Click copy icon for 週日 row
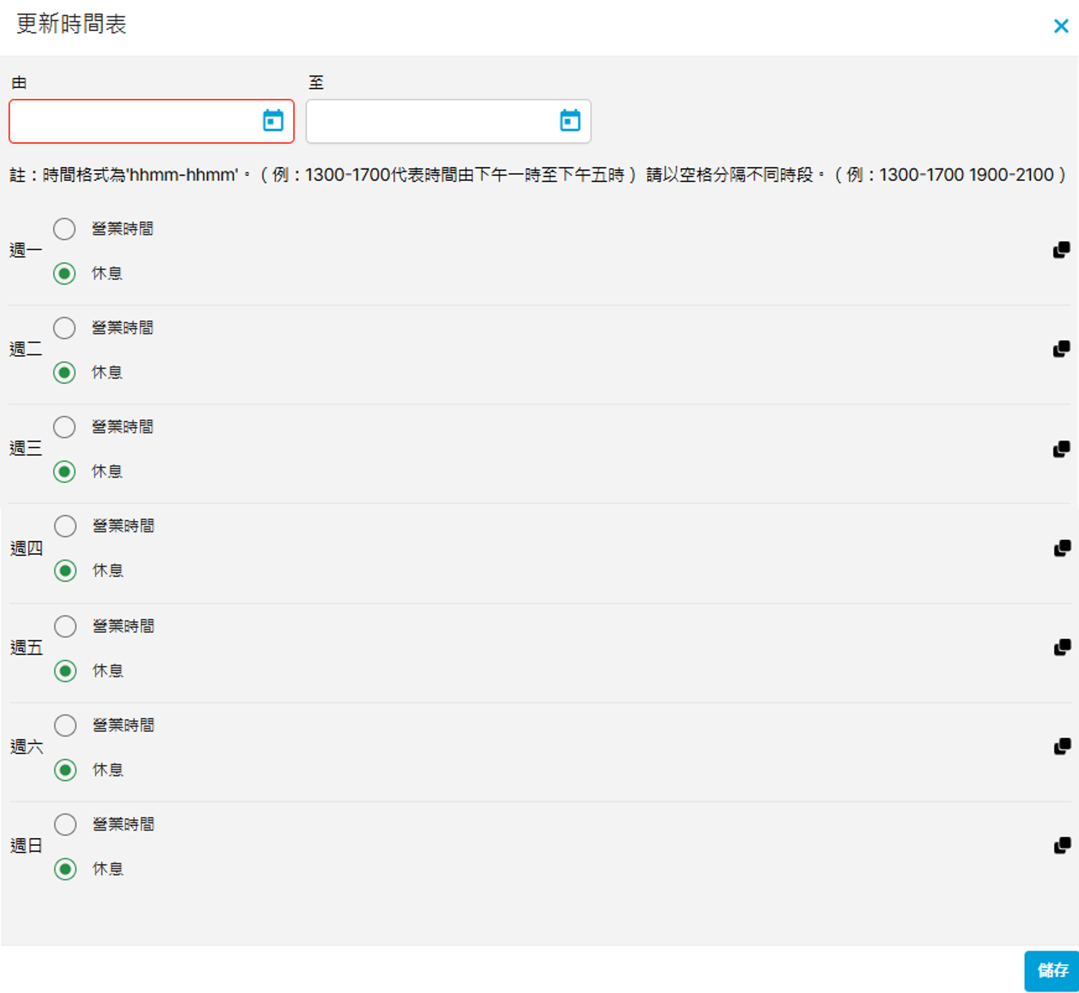Screen dimensions: 1079x993 click(x=1062, y=845)
